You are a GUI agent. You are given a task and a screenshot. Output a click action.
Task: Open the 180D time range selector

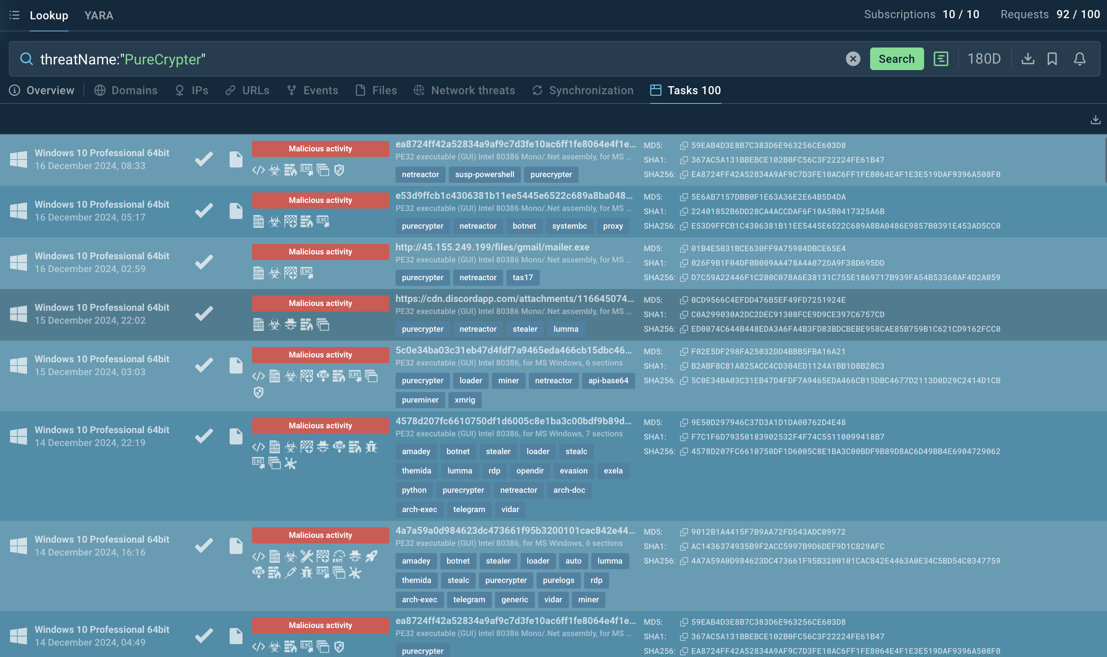984,59
